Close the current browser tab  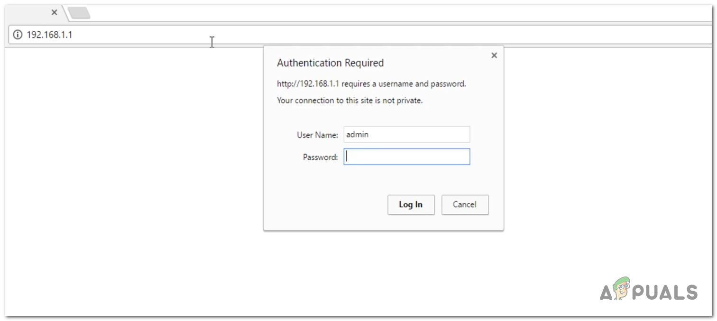coord(54,12)
